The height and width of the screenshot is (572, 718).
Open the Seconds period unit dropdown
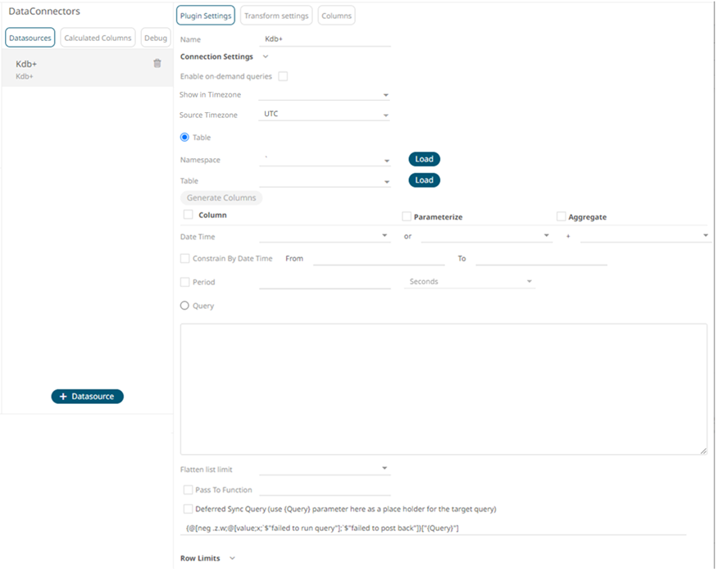[x=471, y=282]
